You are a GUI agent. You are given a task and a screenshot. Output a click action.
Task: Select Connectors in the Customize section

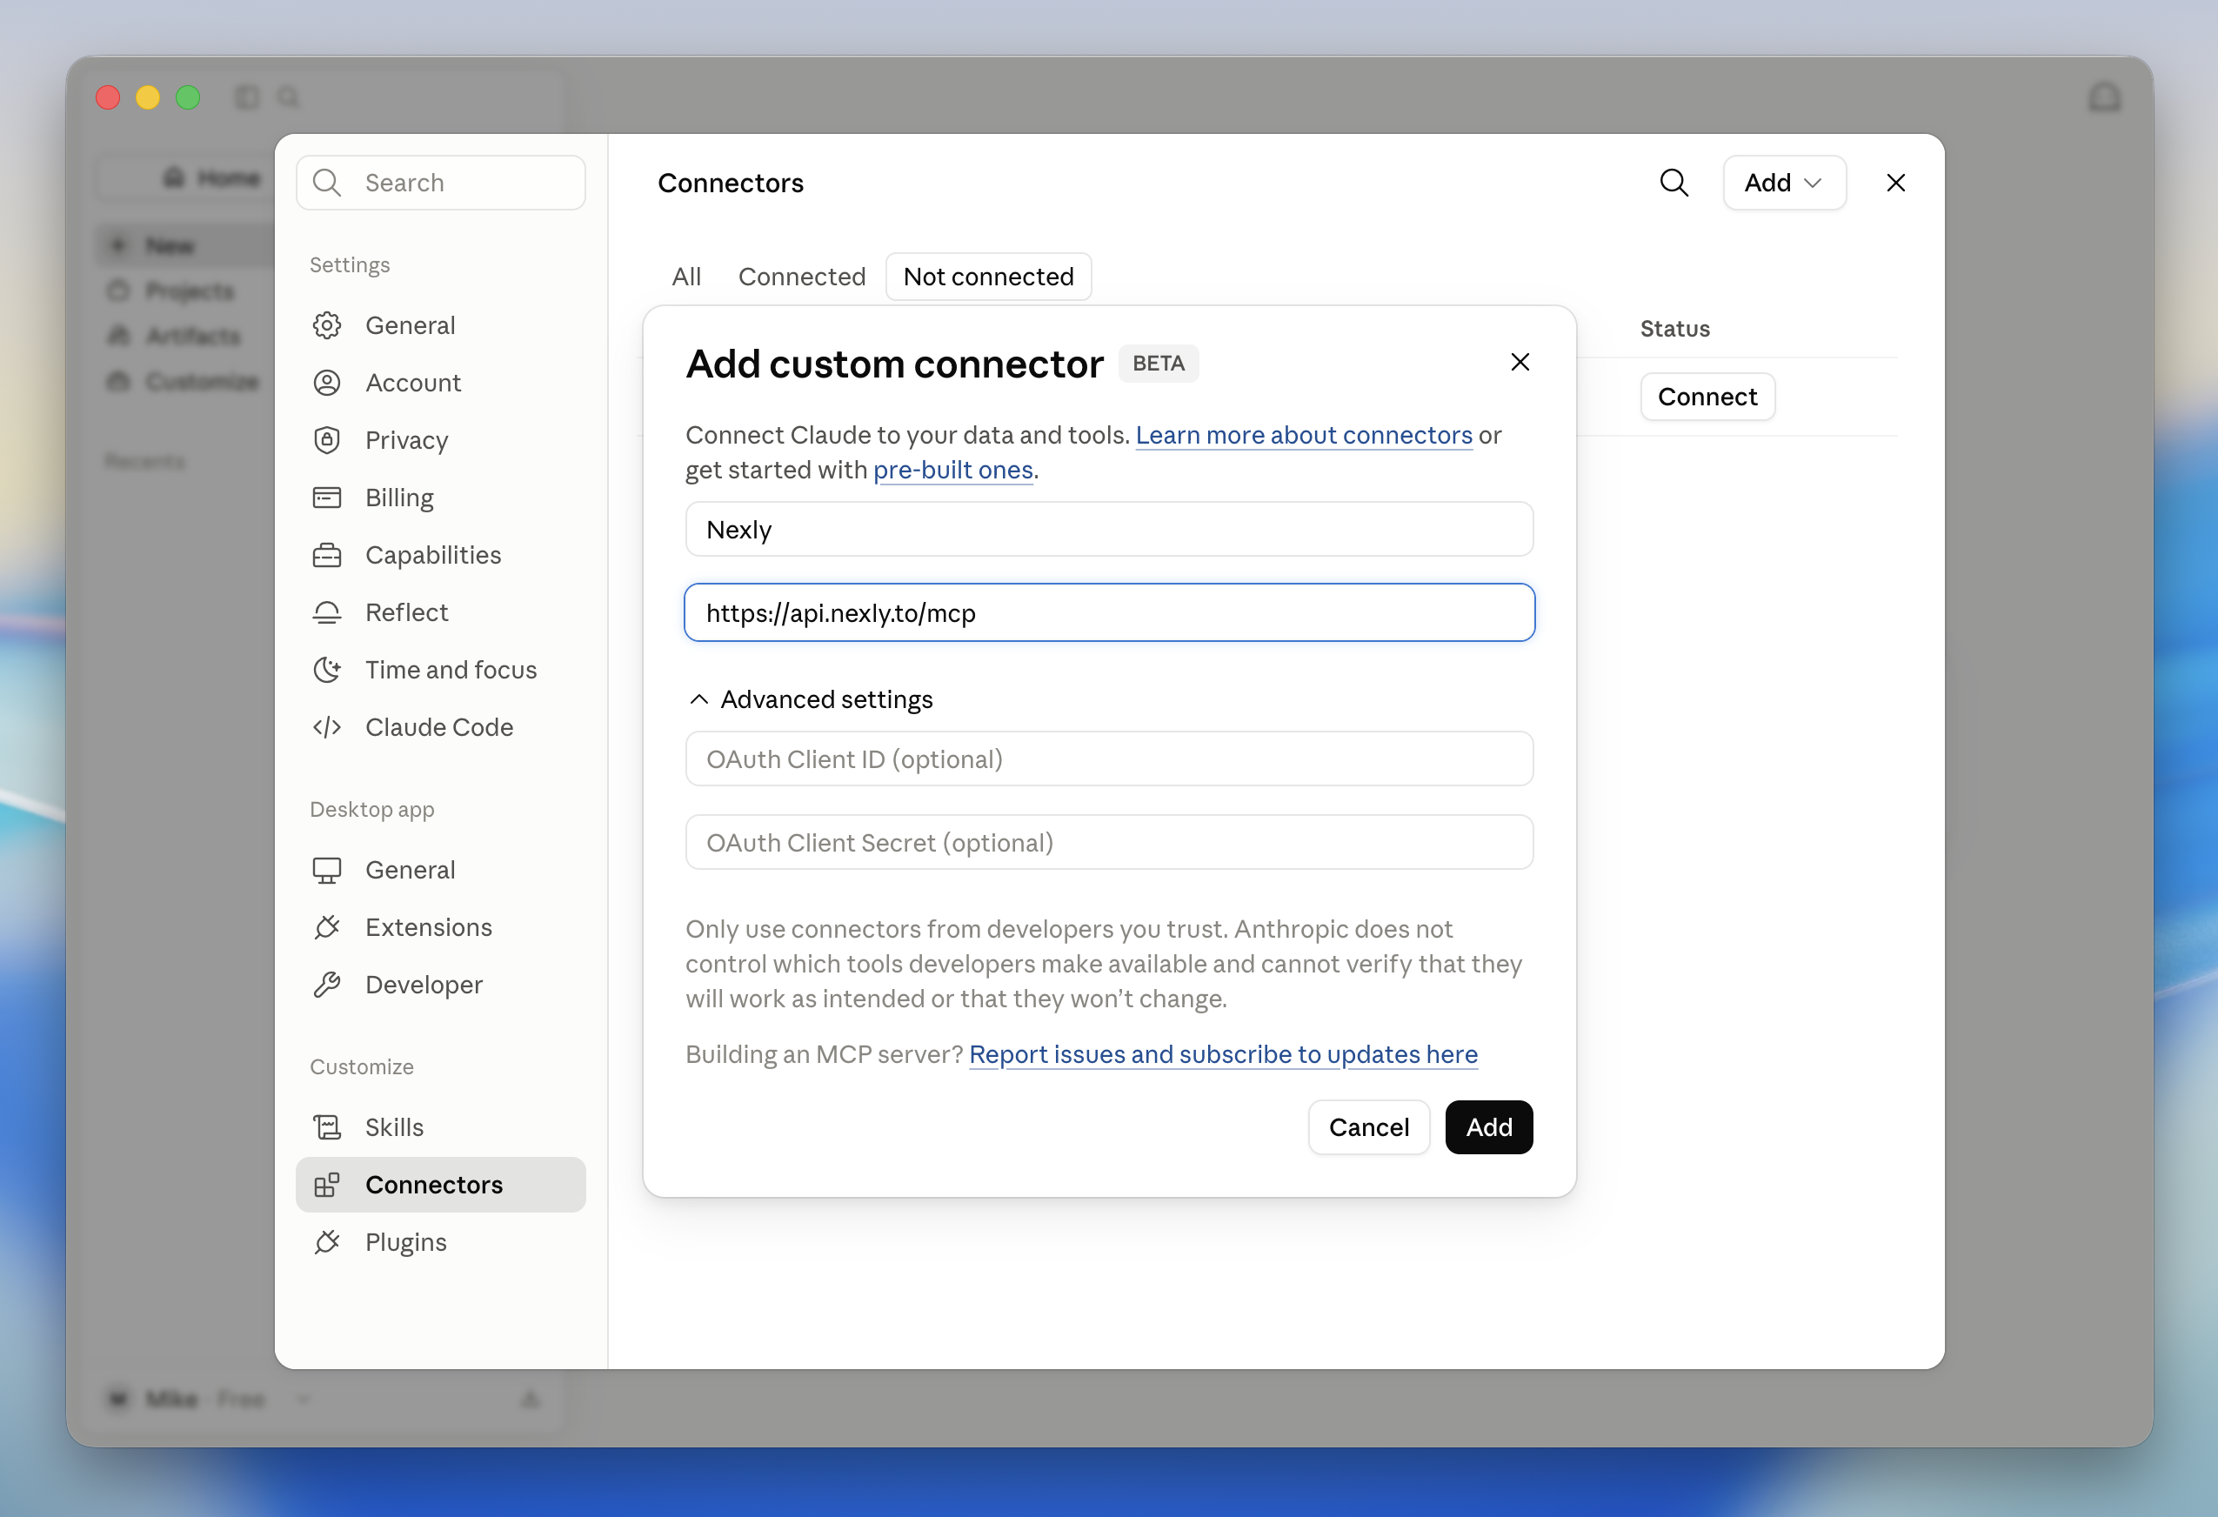coord(441,1185)
